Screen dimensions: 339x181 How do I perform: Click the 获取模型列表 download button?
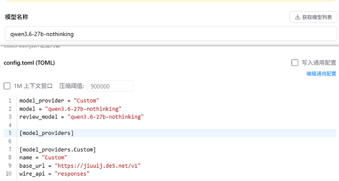coord(313,17)
